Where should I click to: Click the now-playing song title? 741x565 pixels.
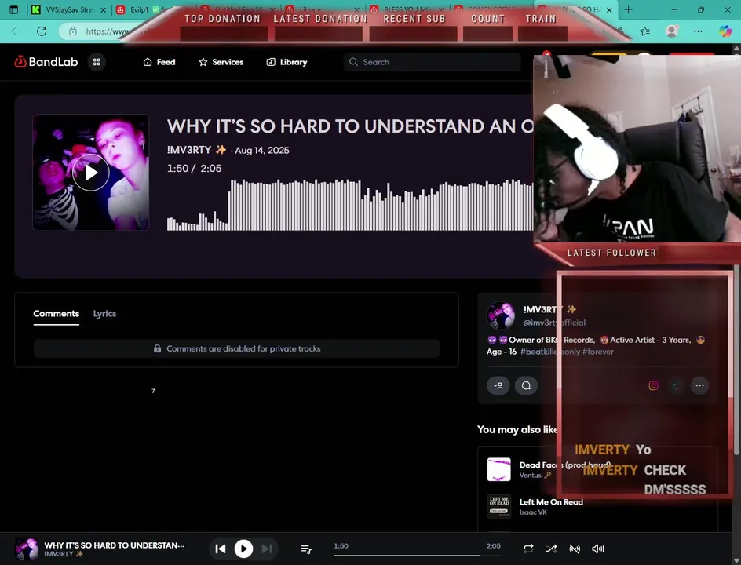[115, 545]
